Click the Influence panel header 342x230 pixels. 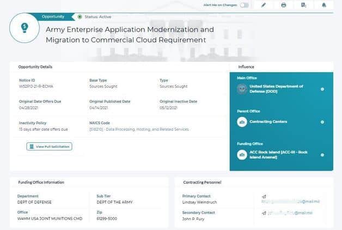(246, 67)
